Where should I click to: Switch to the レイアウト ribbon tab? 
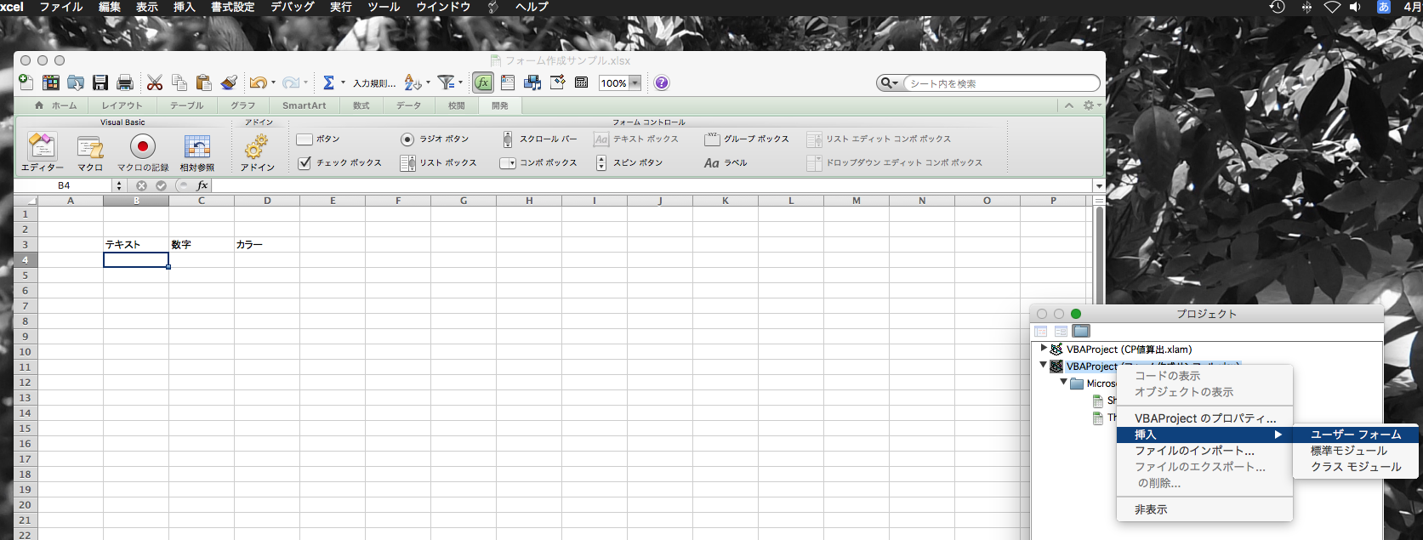(122, 105)
